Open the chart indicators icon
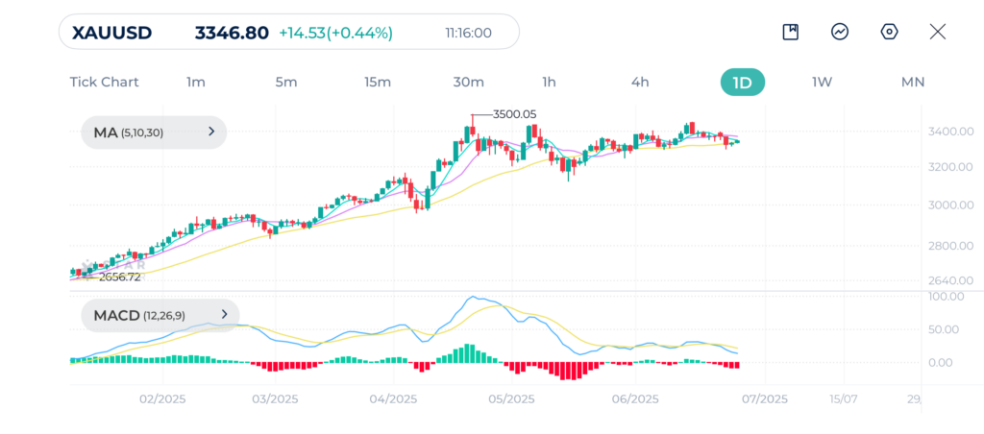The height and width of the screenshot is (434, 984). click(840, 32)
